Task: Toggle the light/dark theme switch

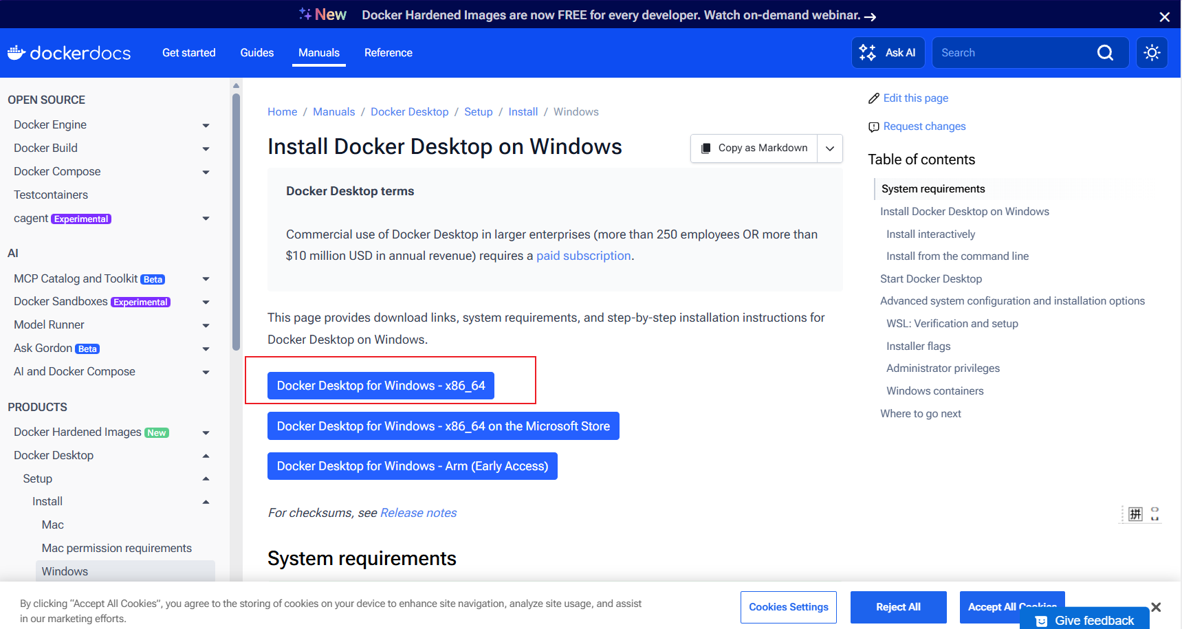Action: point(1152,53)
